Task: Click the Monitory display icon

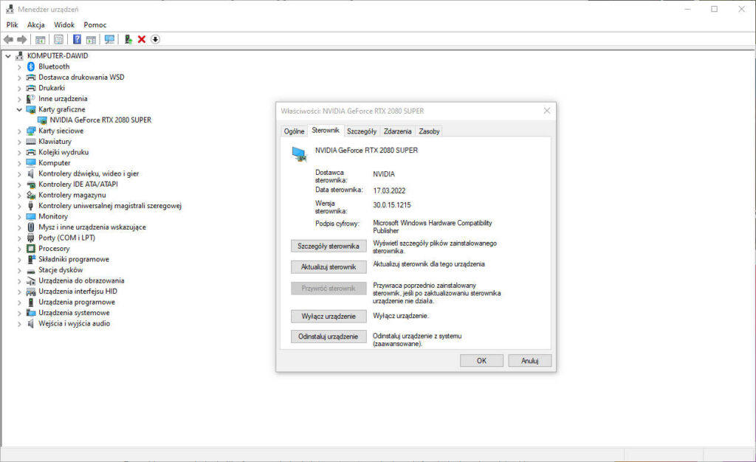Action: coord(31,217)
